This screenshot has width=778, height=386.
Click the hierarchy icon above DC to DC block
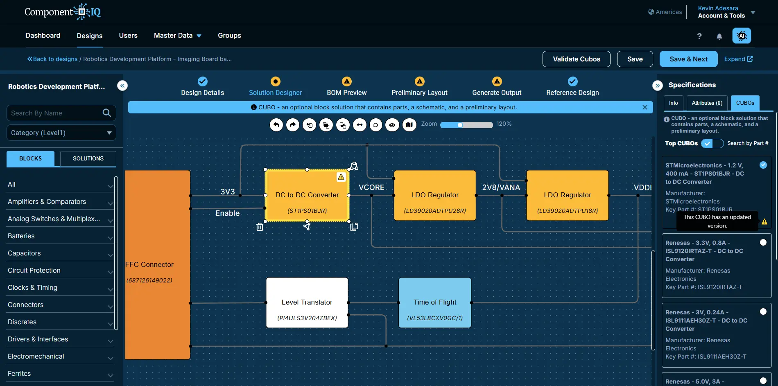click(354, 166)
